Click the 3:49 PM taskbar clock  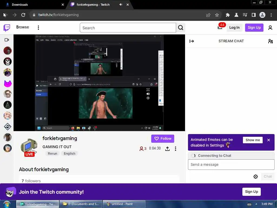[x=267, y=204]
